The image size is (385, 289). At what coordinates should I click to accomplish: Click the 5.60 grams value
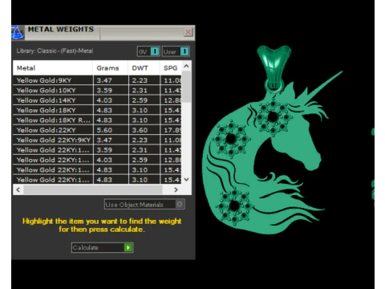104,130
